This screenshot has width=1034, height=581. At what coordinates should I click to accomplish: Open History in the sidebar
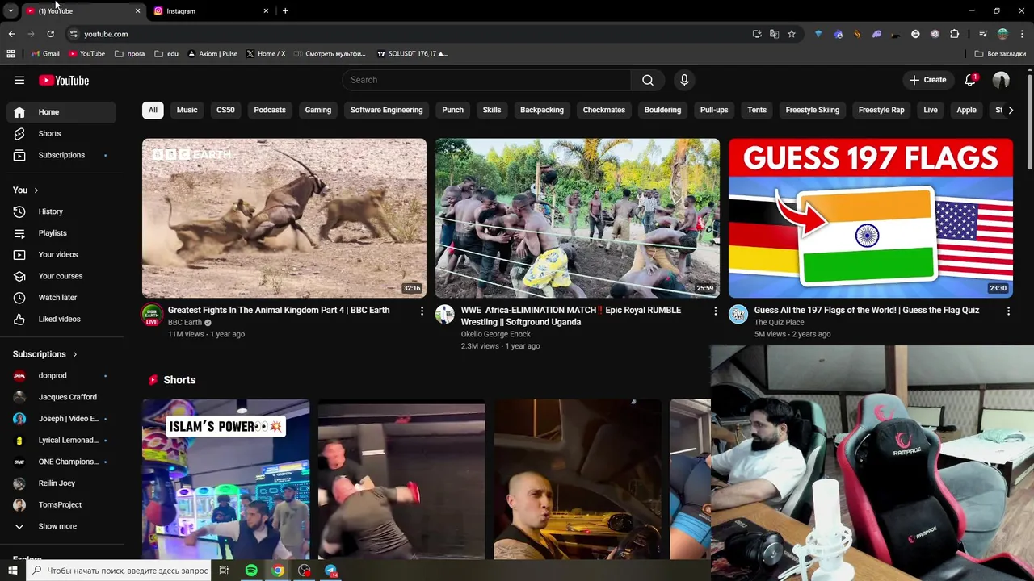click(61, 211)
